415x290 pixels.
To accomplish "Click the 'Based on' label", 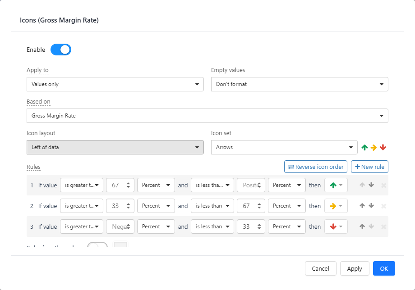I will 38,102.
